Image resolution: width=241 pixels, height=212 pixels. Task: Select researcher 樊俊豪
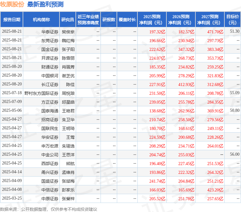pyautogui.click(x=68, y=32)
